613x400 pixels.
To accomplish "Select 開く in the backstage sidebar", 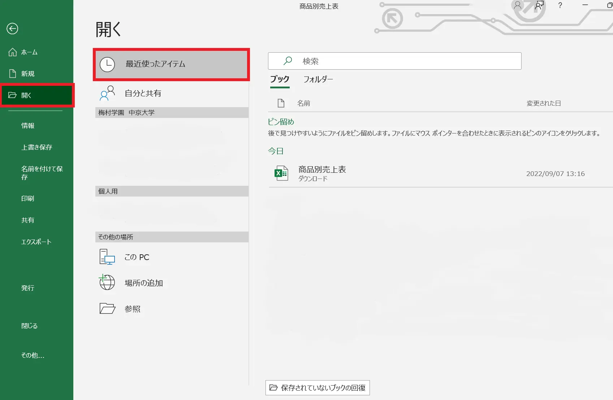I will (37, 95).
